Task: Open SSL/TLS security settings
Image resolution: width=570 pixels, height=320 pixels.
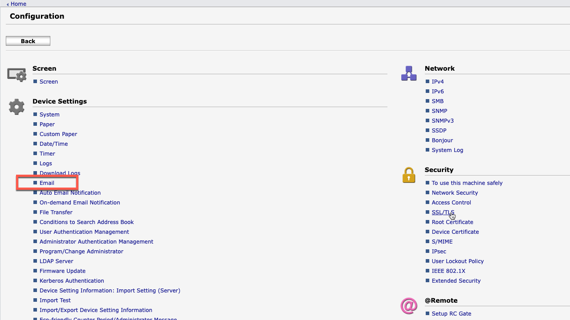Action: pyautogui.click(x=443, y=212)
